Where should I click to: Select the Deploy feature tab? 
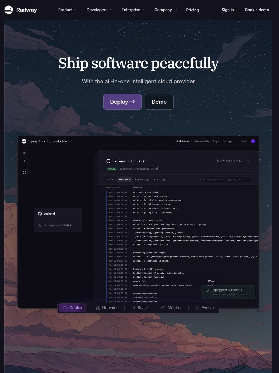click(x=73, y=308)
